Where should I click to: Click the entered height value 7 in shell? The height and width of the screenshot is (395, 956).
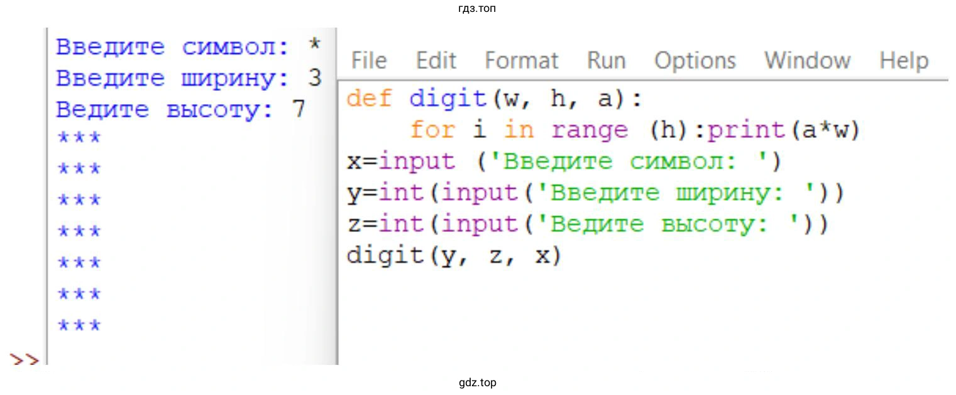299,110
